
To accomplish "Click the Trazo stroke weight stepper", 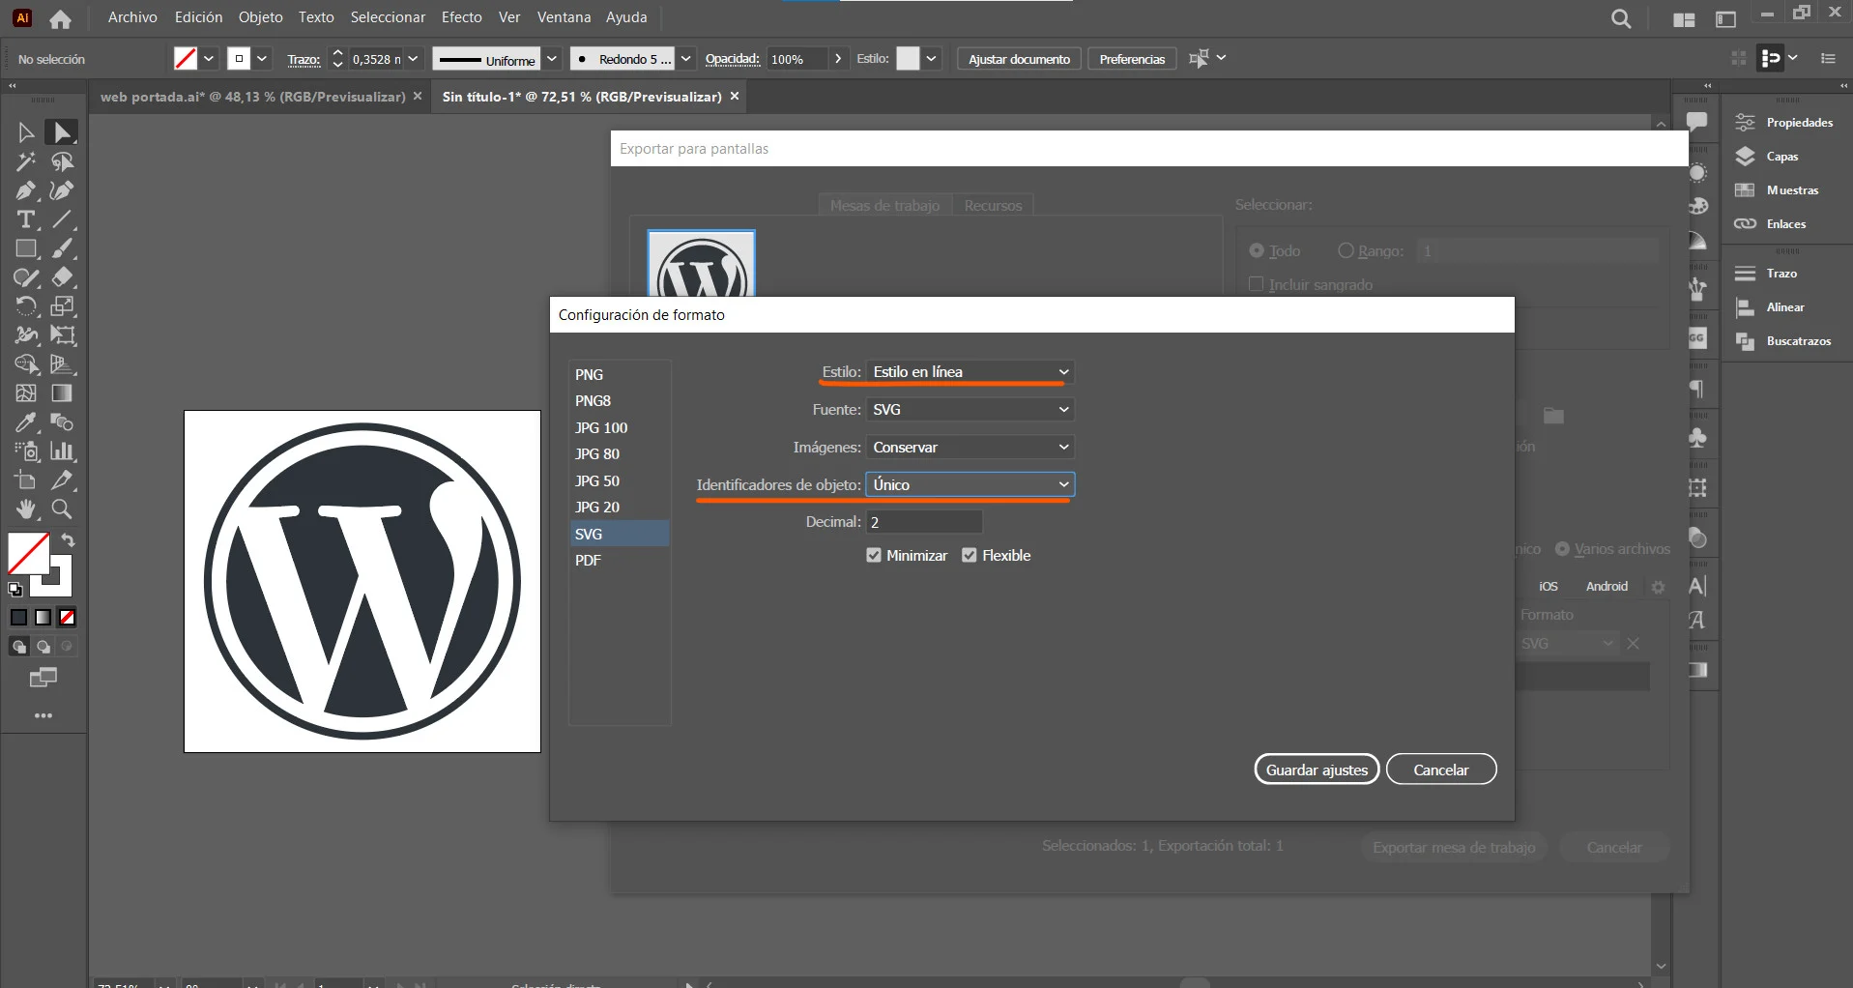I will (x=337, y=59).
